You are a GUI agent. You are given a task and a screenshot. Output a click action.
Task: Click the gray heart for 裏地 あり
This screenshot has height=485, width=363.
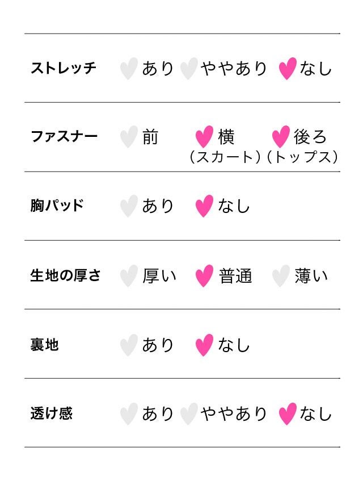(x=129, y=345)
